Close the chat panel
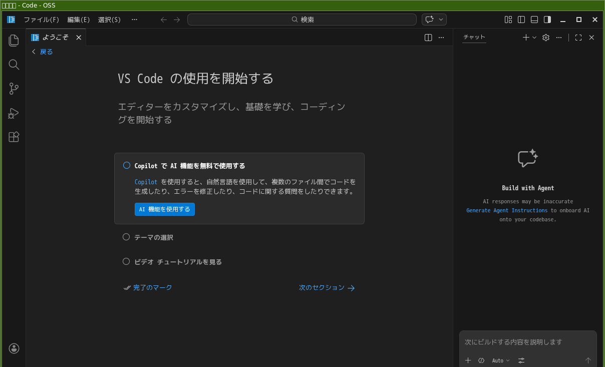Viewport: 605px width, 367px height. pos(591,38)
